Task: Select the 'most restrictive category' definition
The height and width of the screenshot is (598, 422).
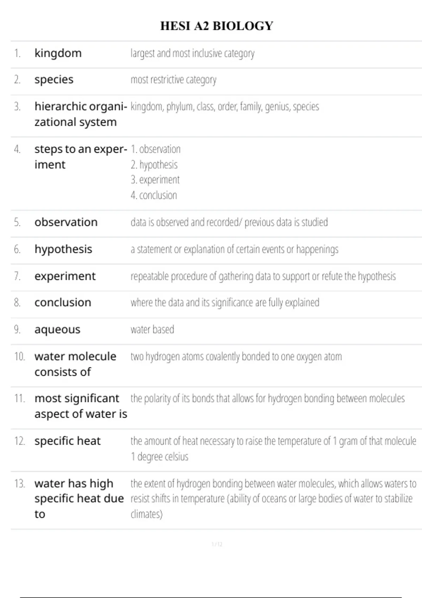Action: point(173,80)
